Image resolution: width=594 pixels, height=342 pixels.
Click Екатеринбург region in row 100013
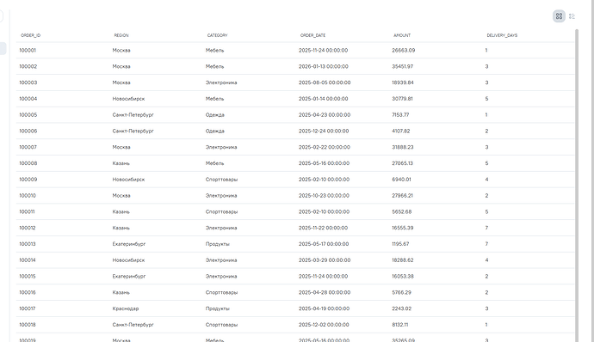pos(129,244)
